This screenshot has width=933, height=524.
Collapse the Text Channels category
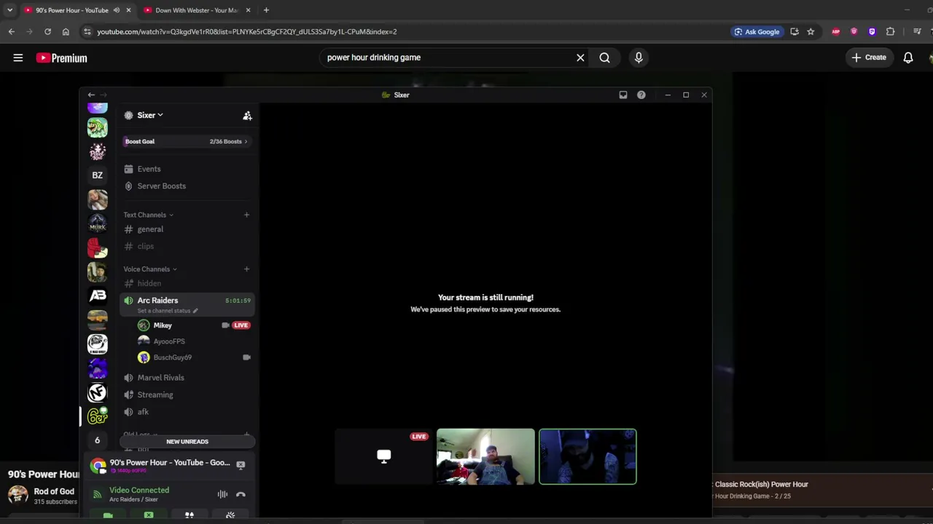148,215
